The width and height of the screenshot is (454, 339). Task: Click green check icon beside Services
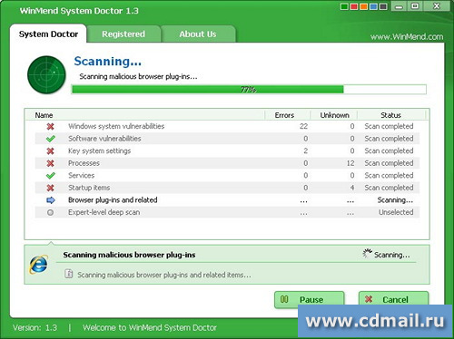click(51, 176)
